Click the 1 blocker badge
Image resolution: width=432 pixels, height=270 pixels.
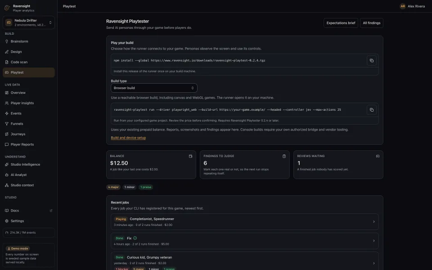(x=122, y=269)
